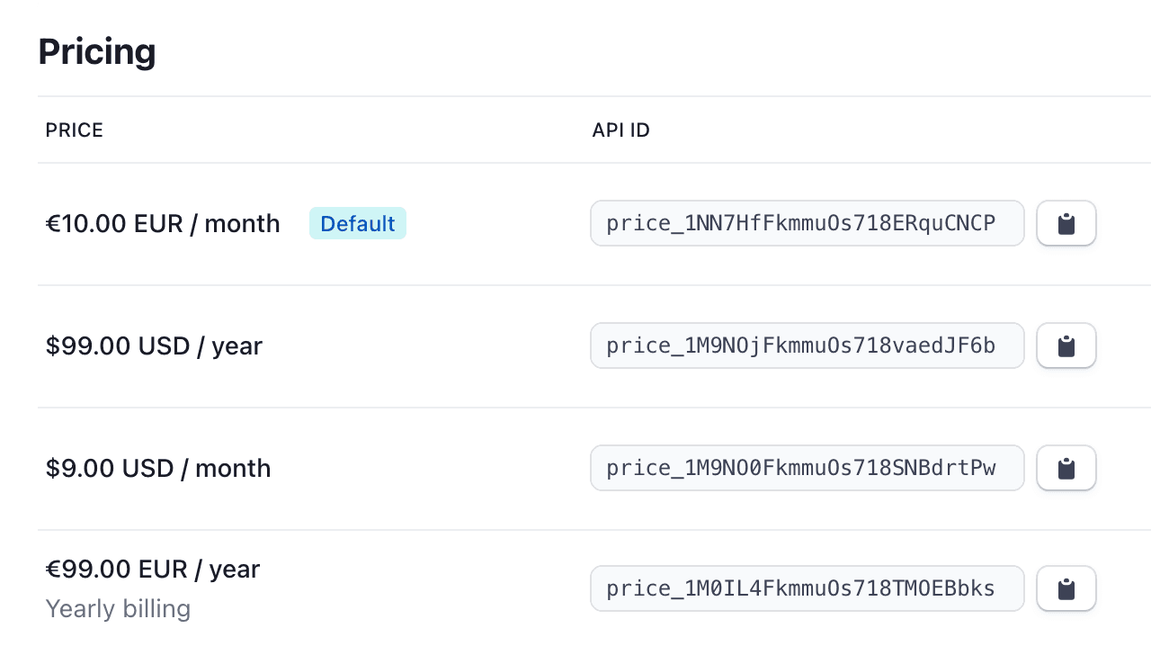
Task: Open the default monthly euro price row
Action: click(594, 224)
